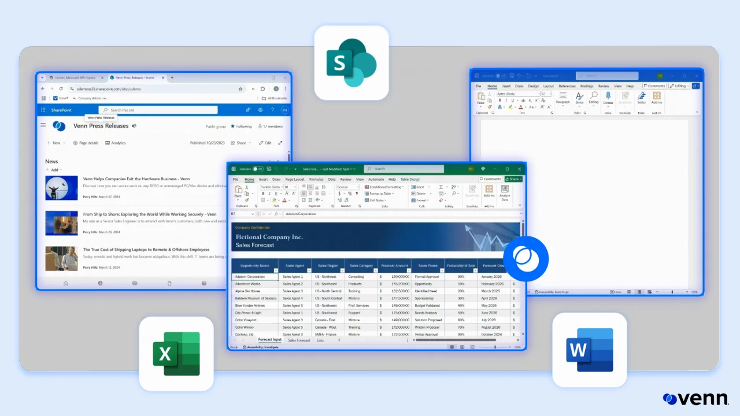Open the References tab in Word

[567, 86]
